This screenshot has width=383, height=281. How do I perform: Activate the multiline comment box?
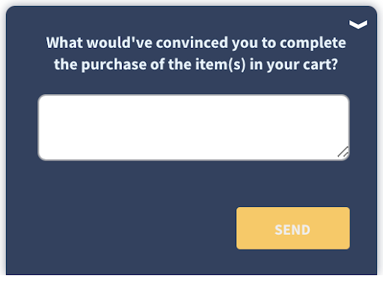(x=194, y=127)
